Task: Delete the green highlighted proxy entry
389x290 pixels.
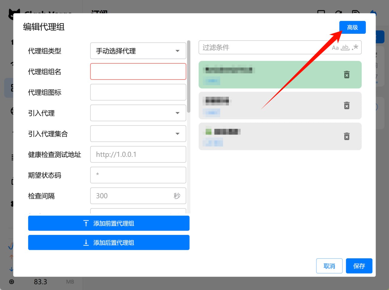Action: tap(346, 75)
